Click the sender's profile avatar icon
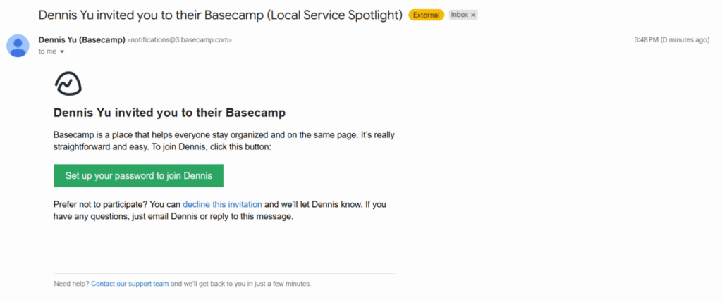The image size is (722, 302). tap(17, 45)
